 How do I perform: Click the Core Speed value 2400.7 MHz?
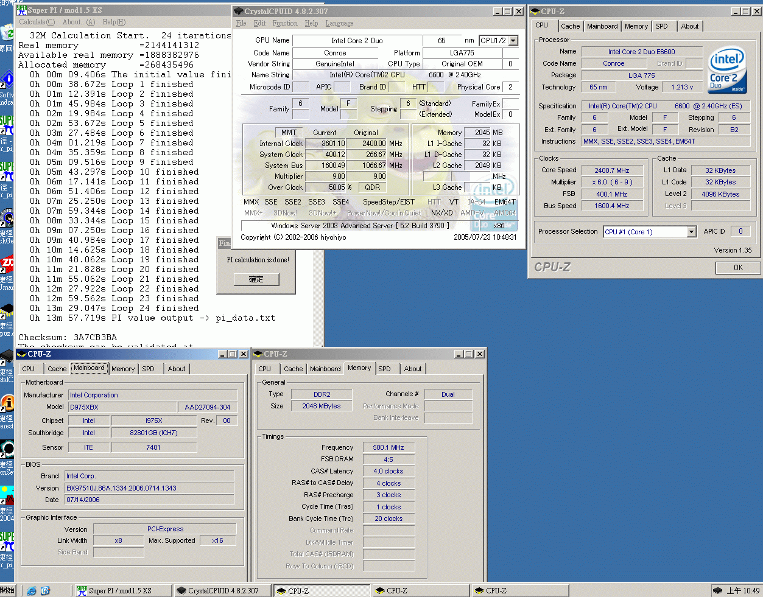click(x=612, y=170)
